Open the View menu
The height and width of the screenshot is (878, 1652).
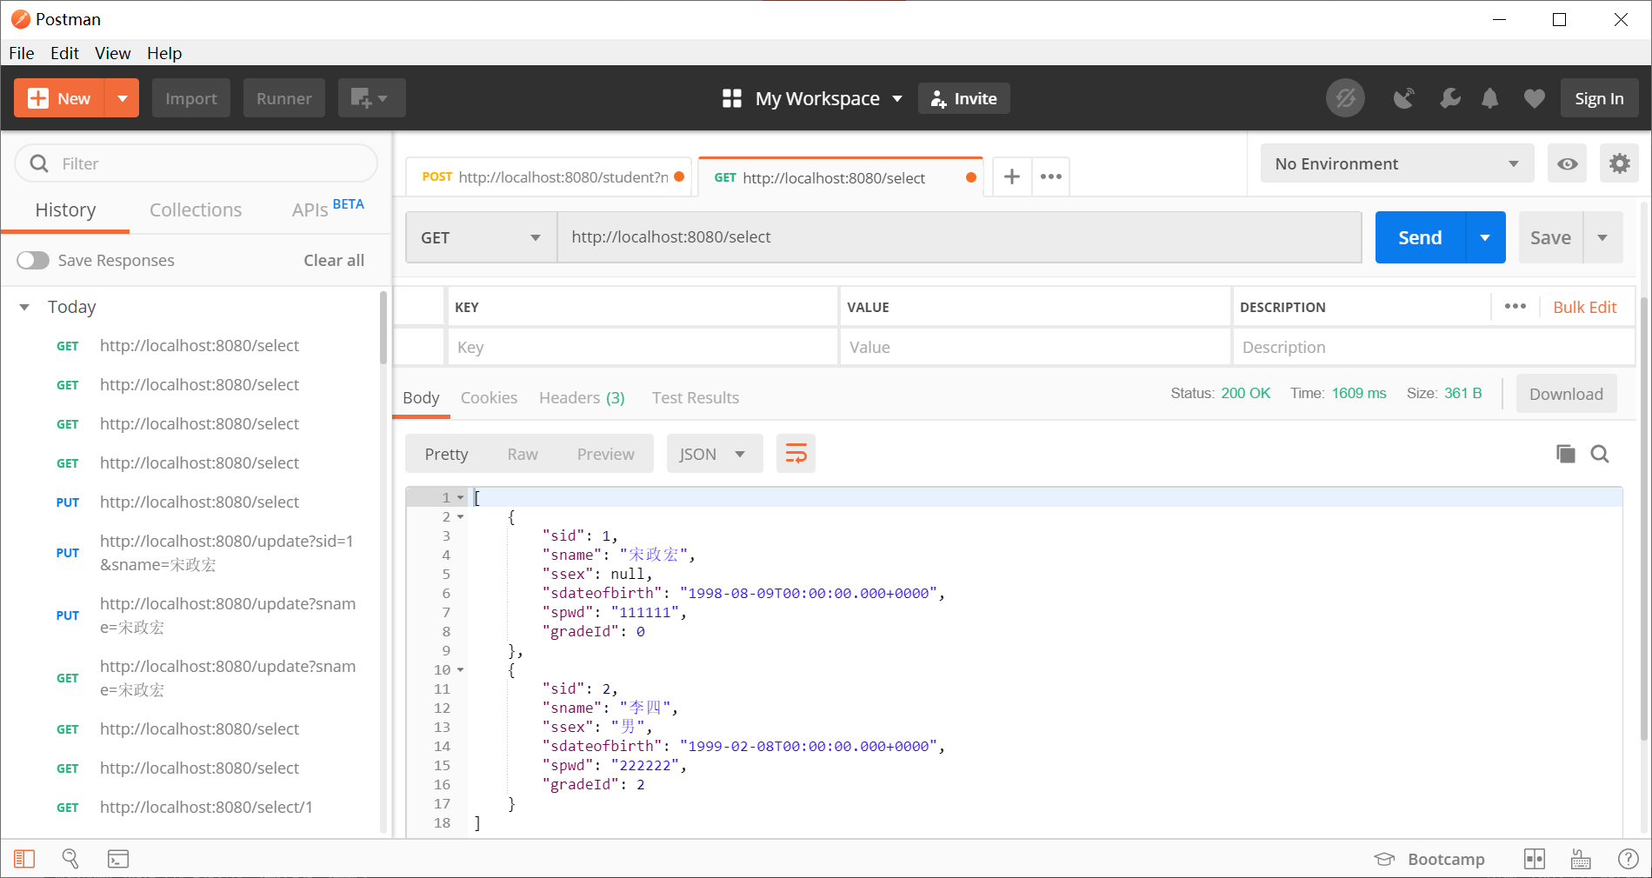(112, 53)
